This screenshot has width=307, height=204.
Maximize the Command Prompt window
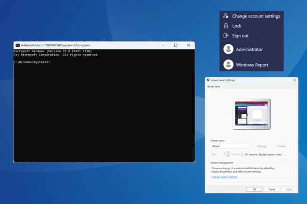(x=175, y=45)
